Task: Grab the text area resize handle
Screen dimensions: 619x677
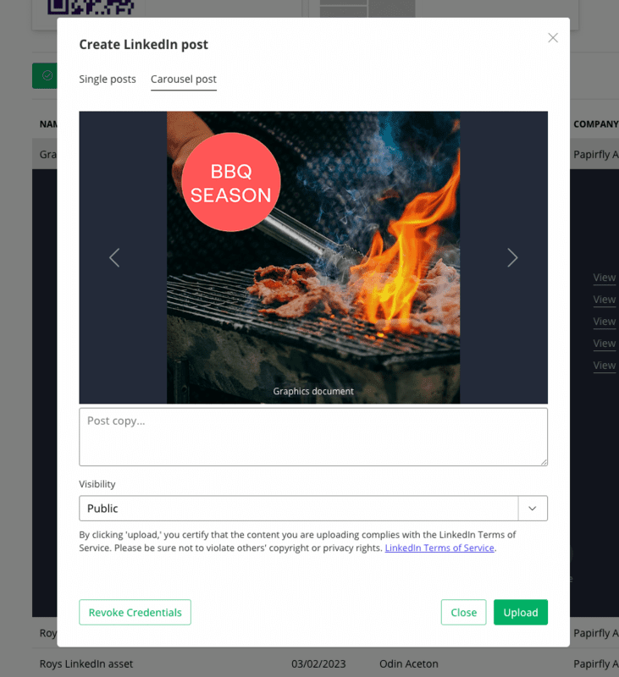Action: (x=544, y=462)
